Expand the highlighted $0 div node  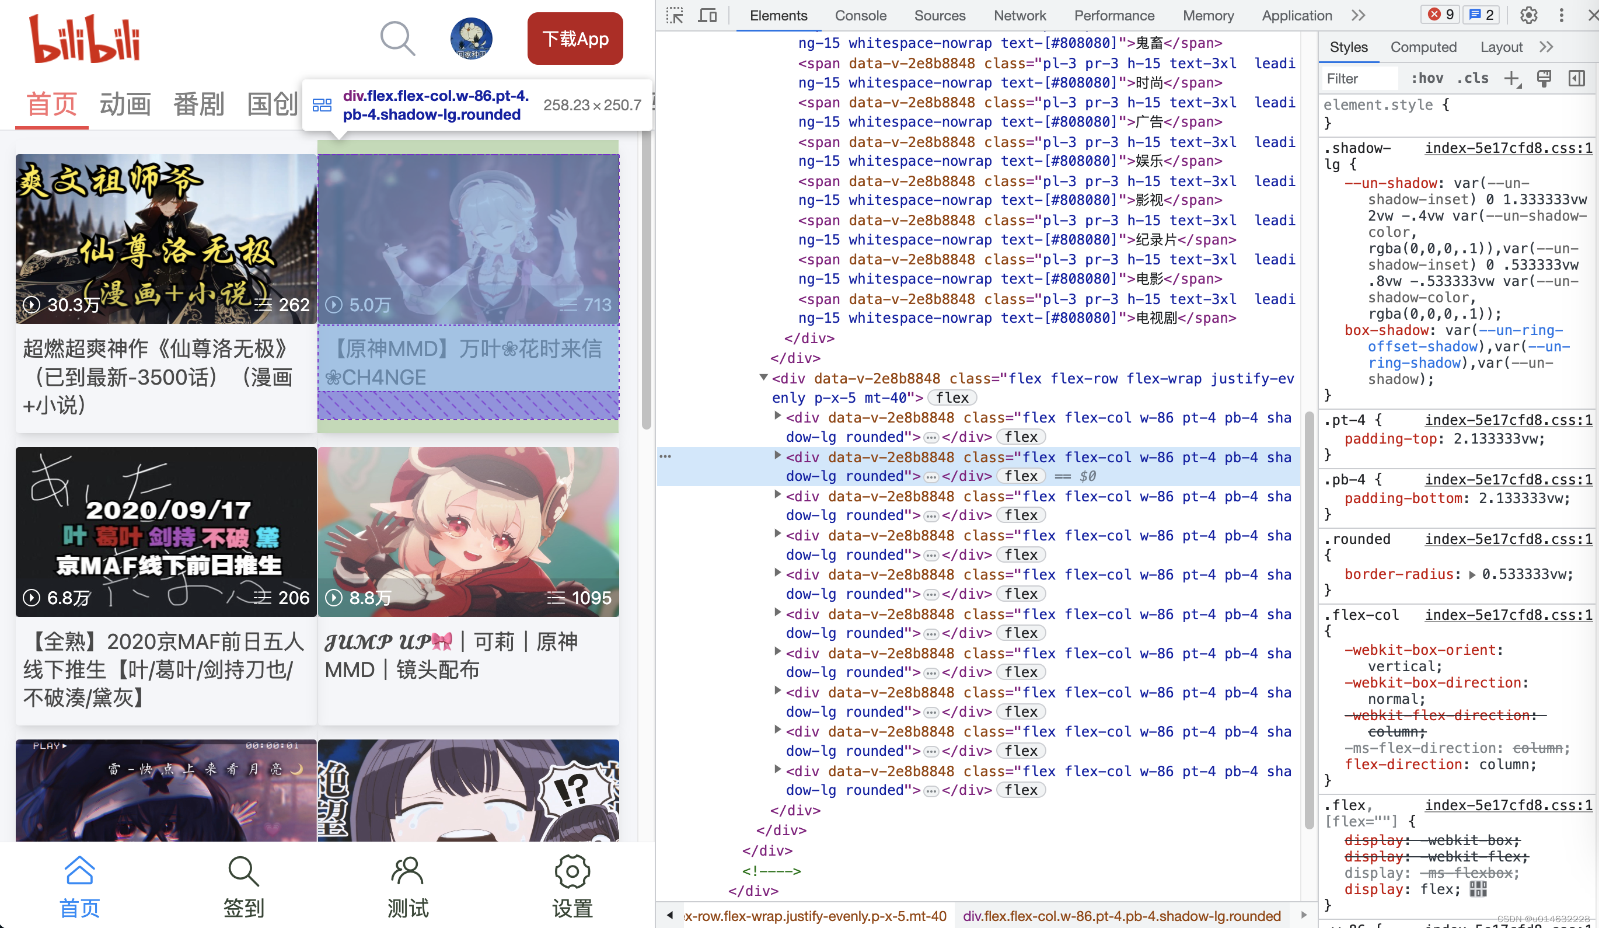[777, 456]
